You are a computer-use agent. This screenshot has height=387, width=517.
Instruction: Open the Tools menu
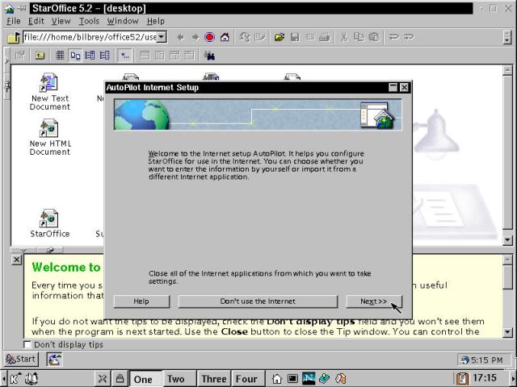(89, 21)
